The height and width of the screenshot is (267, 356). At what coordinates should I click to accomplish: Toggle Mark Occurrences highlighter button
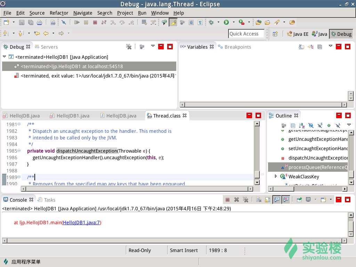point(173,22)
